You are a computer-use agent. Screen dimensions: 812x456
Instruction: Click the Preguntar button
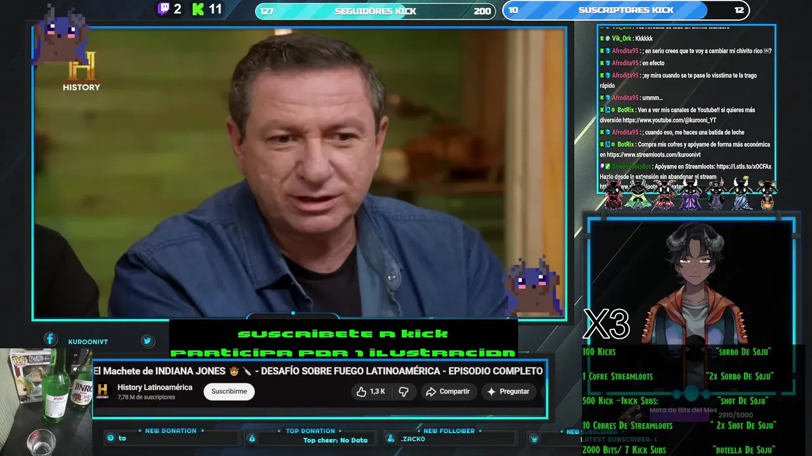[x=507, y=391]
